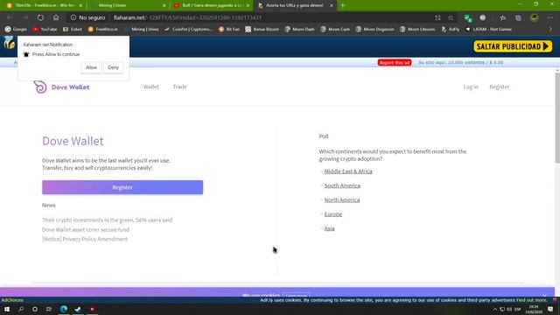The height and width of the screenshot is (315, 560).
Task: Open the collections icon in the toolbar
Action: point(518,17)
